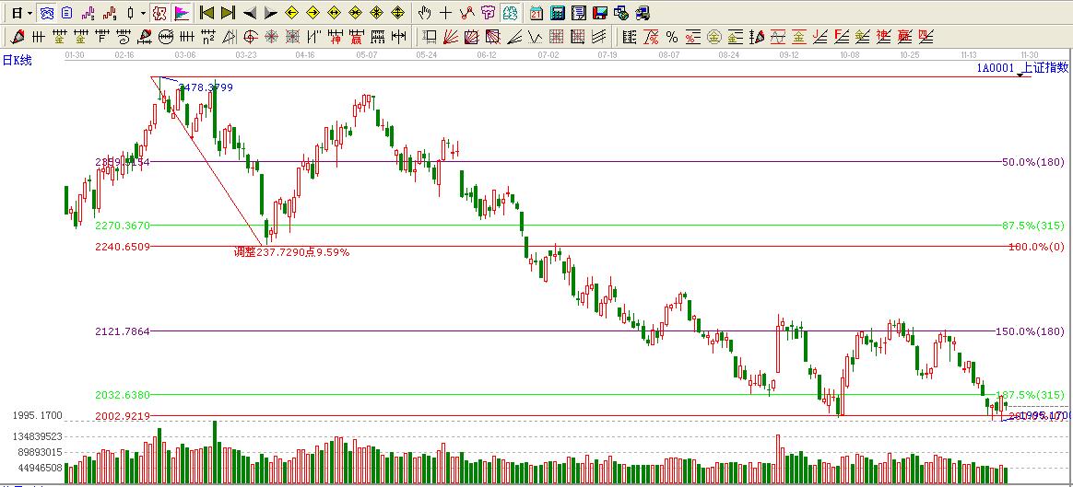
Task: Activate the crosshair cursor tool
Action: [445, 13]
